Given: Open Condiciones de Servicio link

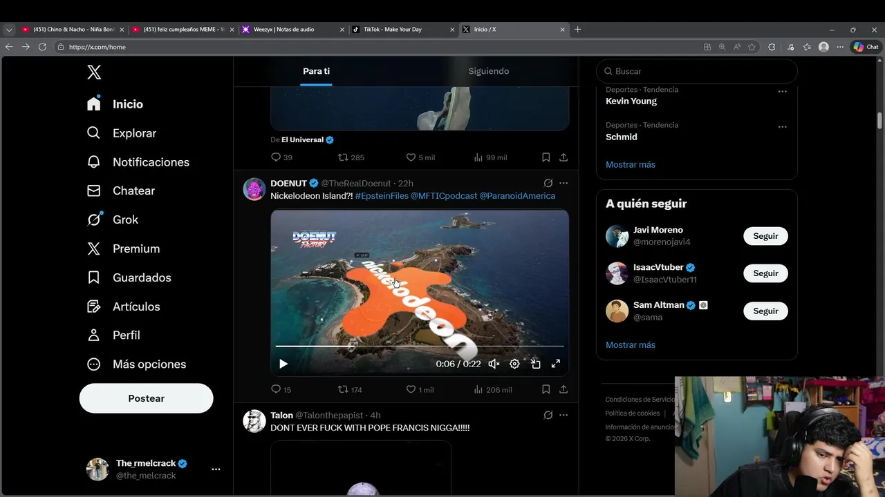Looking at the screenshot, I should pos(640,400).
